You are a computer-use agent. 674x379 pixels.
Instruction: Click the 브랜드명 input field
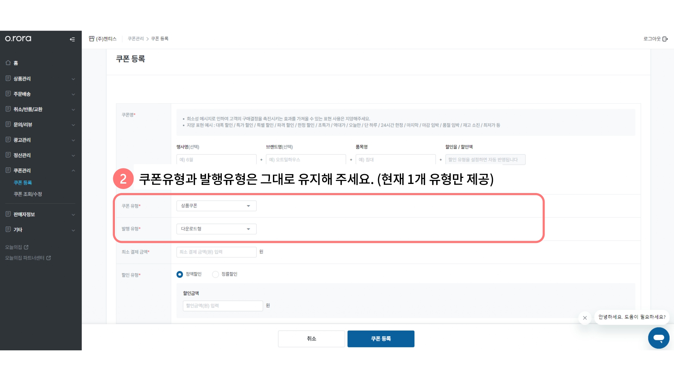(x=306, y=160)
